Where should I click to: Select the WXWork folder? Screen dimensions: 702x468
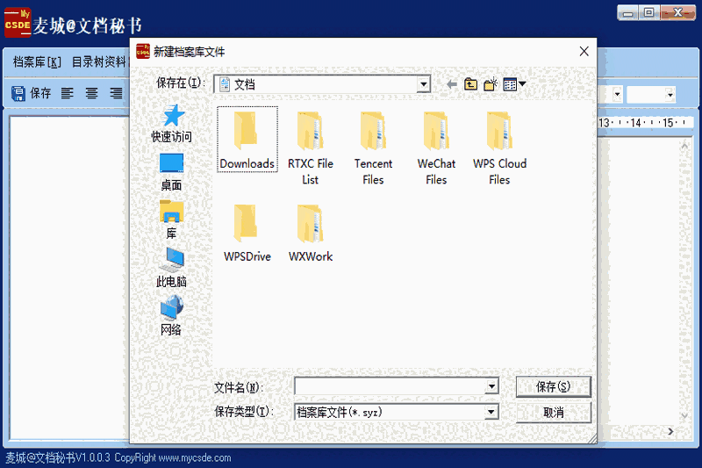pyautogui.click(x=311, y=233)
